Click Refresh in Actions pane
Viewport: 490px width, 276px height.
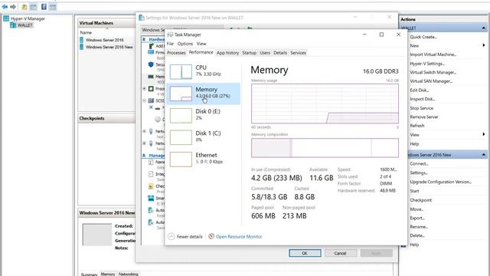coord(417,126)
